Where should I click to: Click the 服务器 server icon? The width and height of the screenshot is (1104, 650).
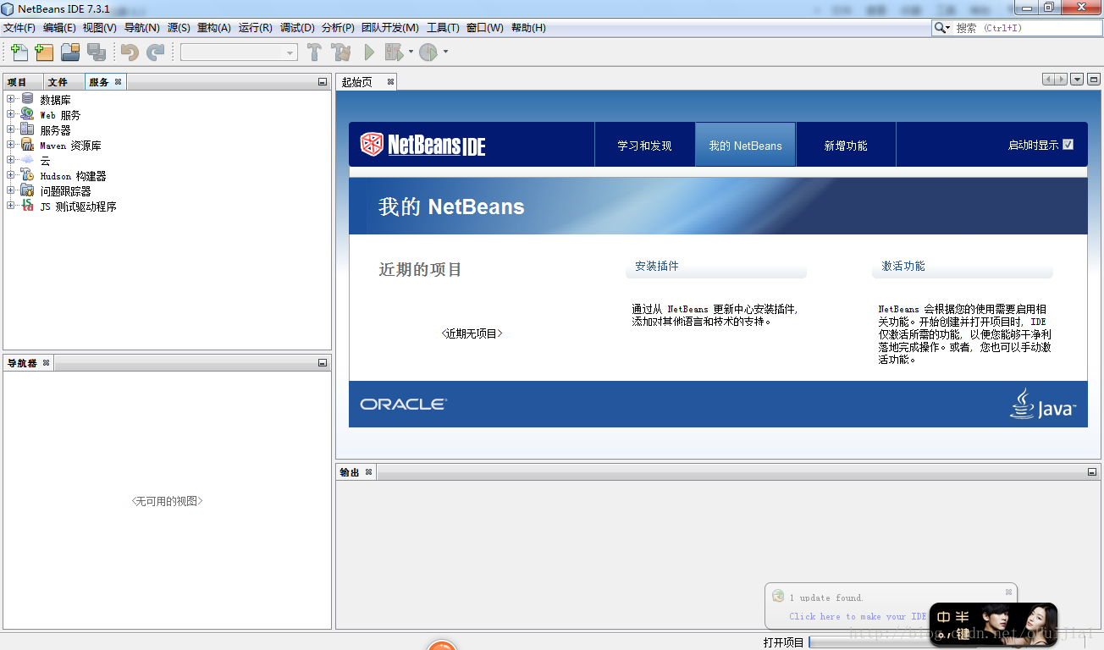[28, 129]
